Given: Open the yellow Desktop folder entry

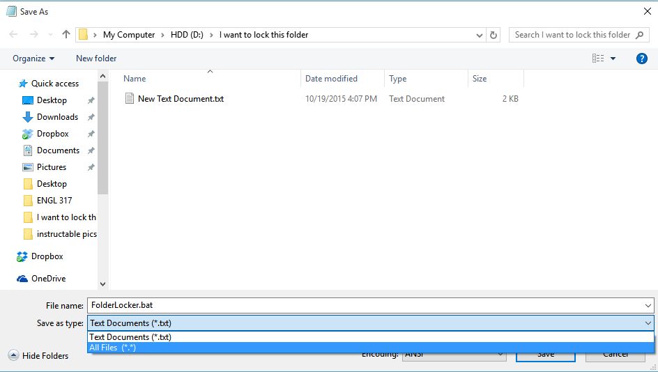Looking at the screenshot, I should pos(52,184).
